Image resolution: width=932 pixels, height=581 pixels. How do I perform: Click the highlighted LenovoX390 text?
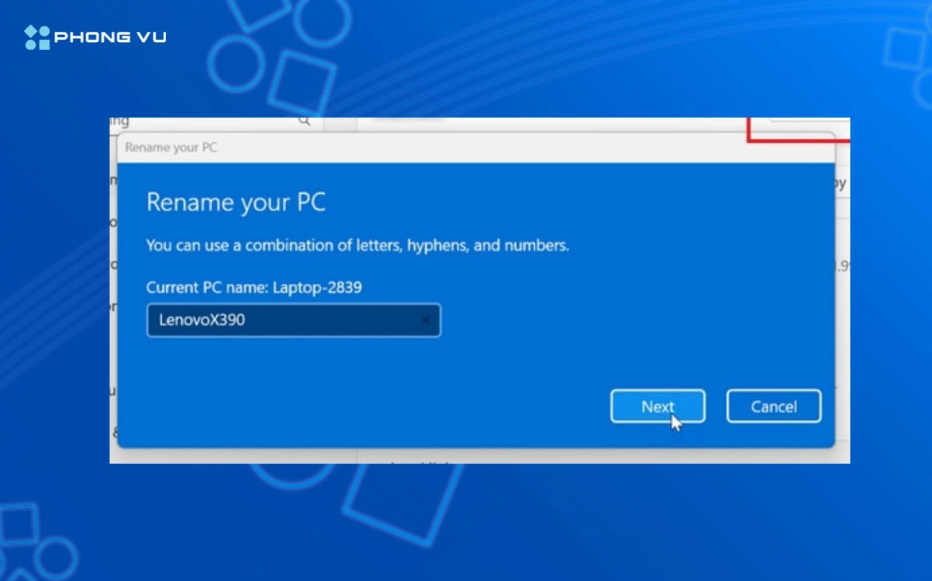click(x=201, y=320)
